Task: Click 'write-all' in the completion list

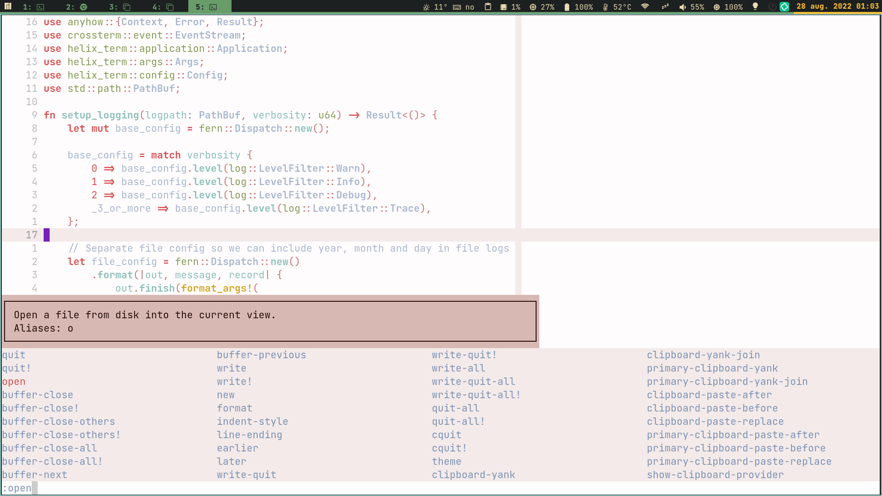Action: coord(458,368)
